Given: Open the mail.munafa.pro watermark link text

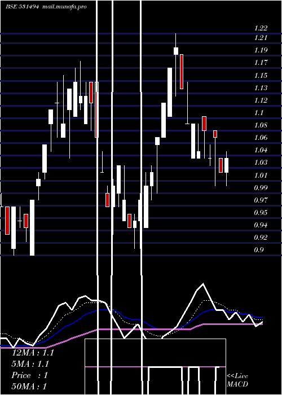Looking at the screenshot, I should click(x=64, y=7).
